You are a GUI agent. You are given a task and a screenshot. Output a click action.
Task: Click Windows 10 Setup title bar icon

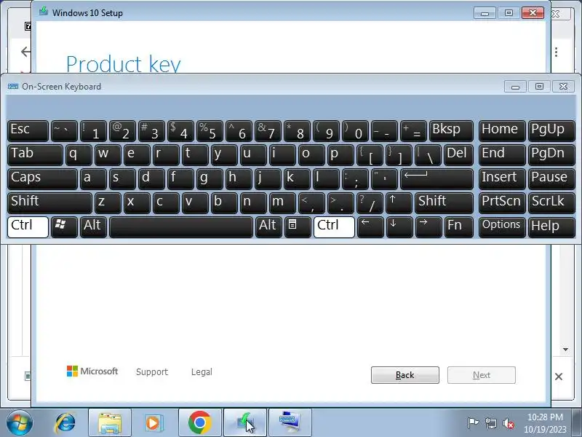[x=44, y=11]
